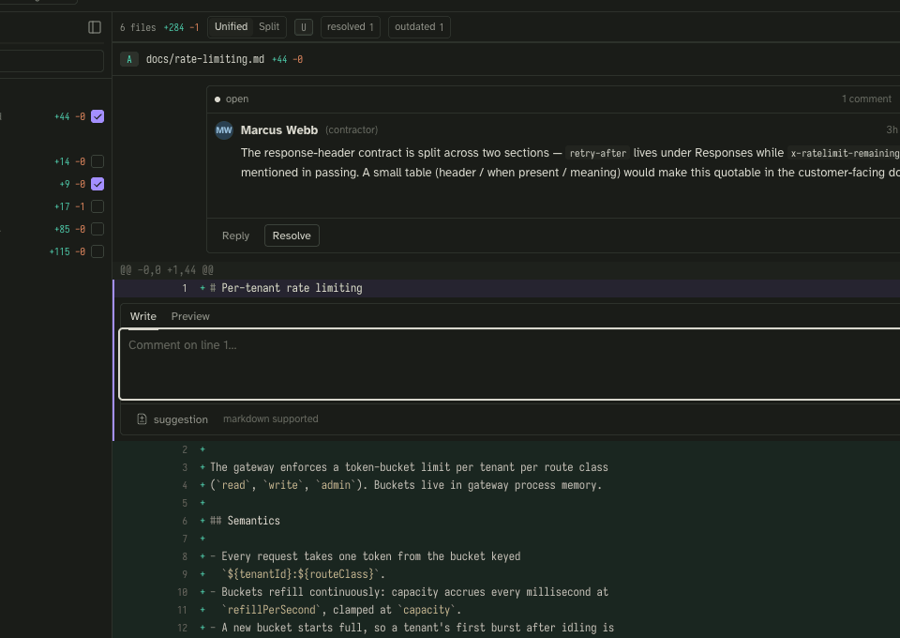Viewport: 900px width, 638px height.
Task: Open the docs/rate-limiting.md file header
Action: click(x=205, y=59)
